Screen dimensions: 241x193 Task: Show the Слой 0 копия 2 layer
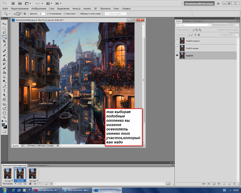(177, 41)
